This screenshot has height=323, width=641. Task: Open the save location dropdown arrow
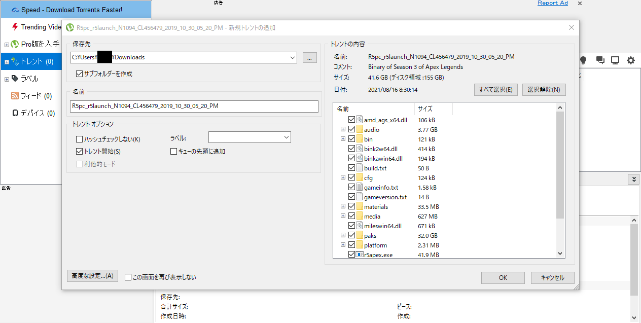(x=293, y=57)
